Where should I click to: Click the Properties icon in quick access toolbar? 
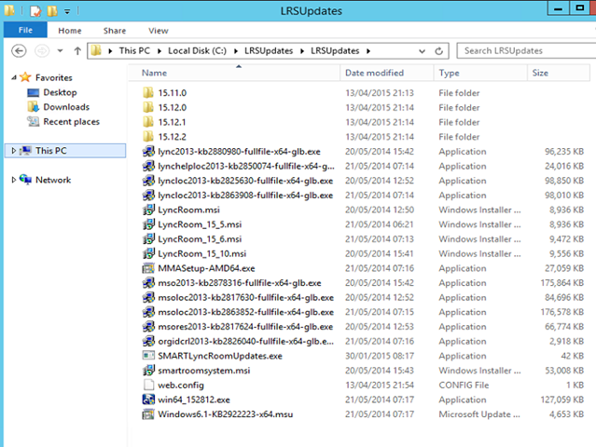click(x=35, y=11)
